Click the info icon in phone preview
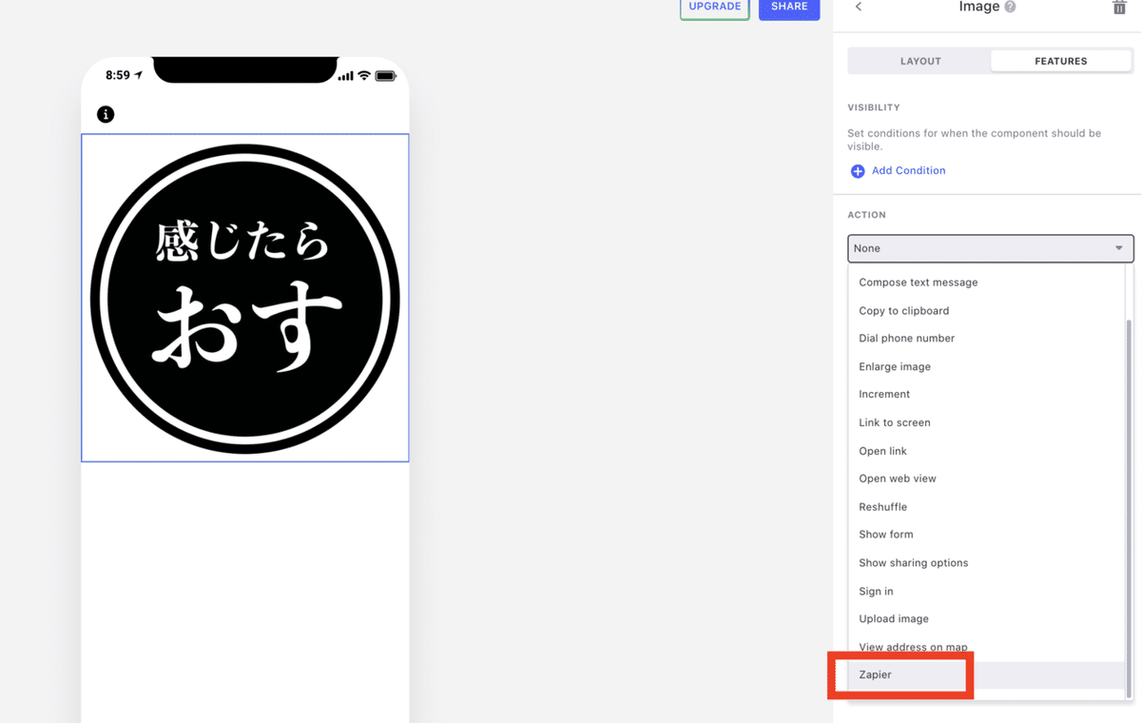The image size is (1141, 723). [x=106, y=114]
